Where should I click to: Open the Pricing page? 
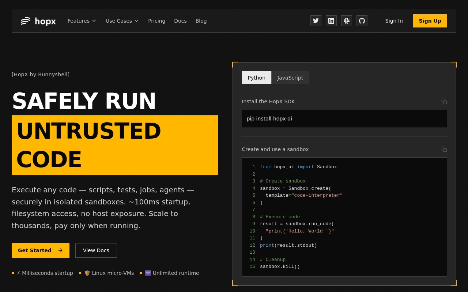[x=156, y=21]
